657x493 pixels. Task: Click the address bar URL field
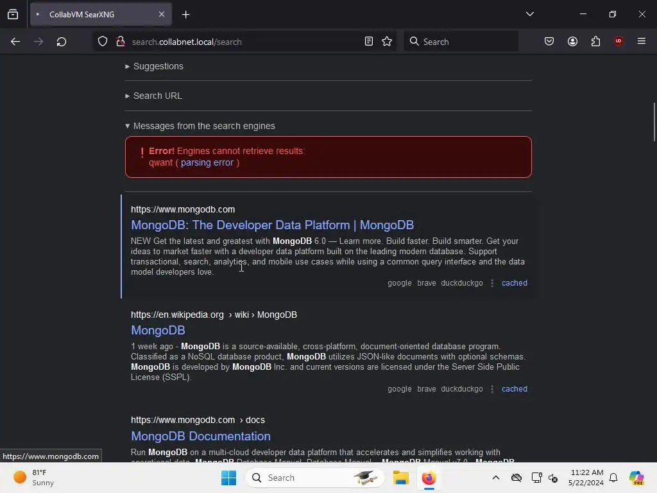tap(244, 42)
